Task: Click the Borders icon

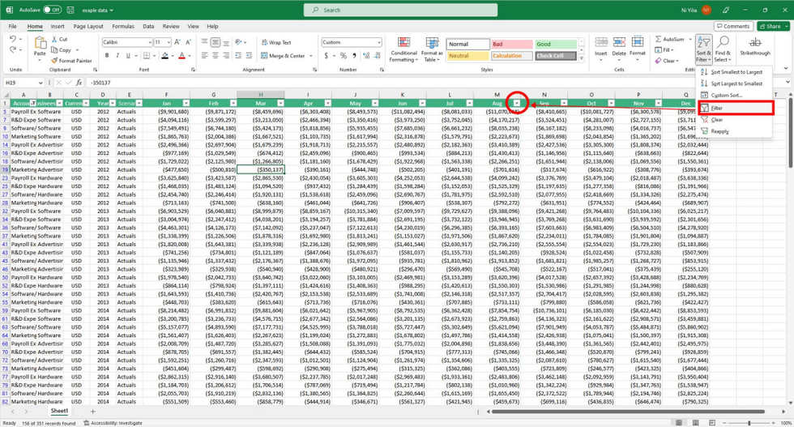Action: pyautogui.click(x=147, y=56)
